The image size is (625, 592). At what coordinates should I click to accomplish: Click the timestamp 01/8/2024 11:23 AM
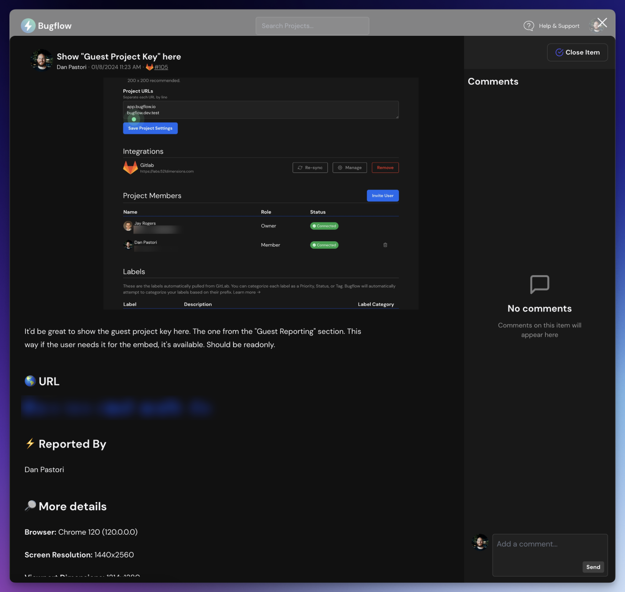tap(116, 67)
